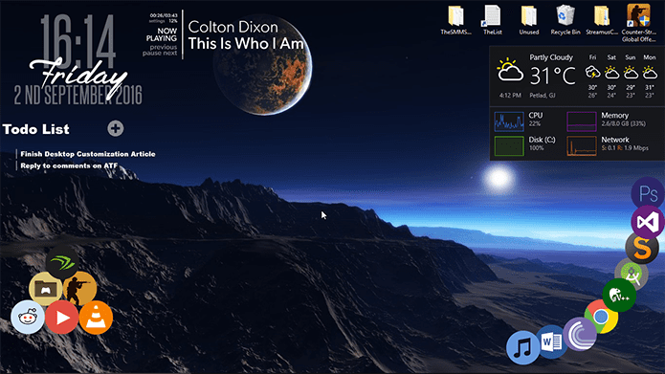Click the current Partly Cloudy weather icon
This screenshot has height=374, width=665.
[x=509, y=71]
